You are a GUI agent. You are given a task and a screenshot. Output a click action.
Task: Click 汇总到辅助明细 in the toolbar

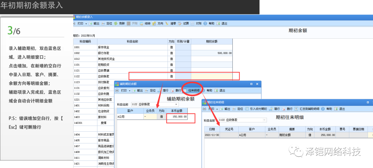tap(307, 109)
